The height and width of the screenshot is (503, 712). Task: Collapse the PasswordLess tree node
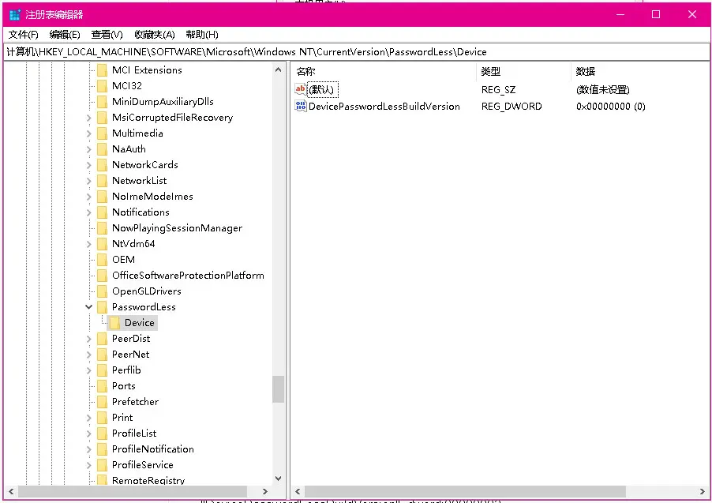[x=88, y=307]
